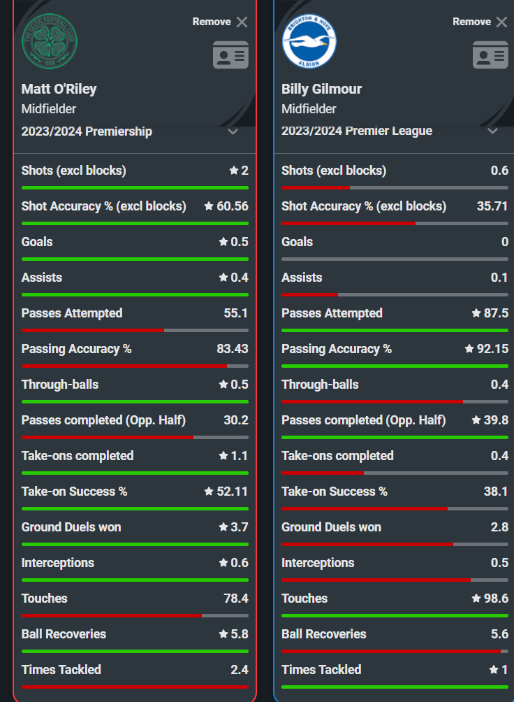514x702 pixels.
Task: Click the star next to Gilmour's Touches value
Action: click(x=476, y=598)
